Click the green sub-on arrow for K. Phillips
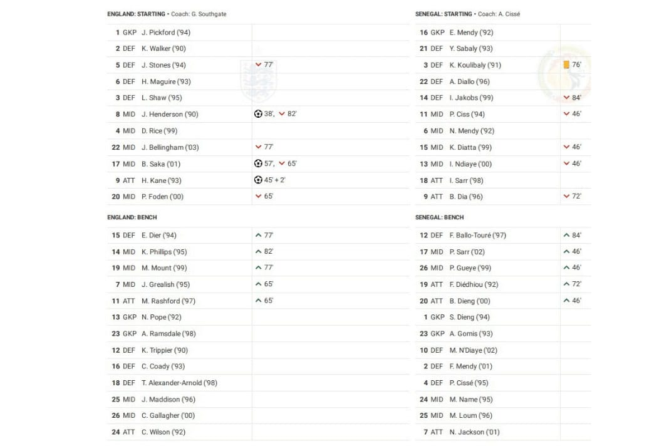Viewport: 669px width, 446px height. coord(258,252)
